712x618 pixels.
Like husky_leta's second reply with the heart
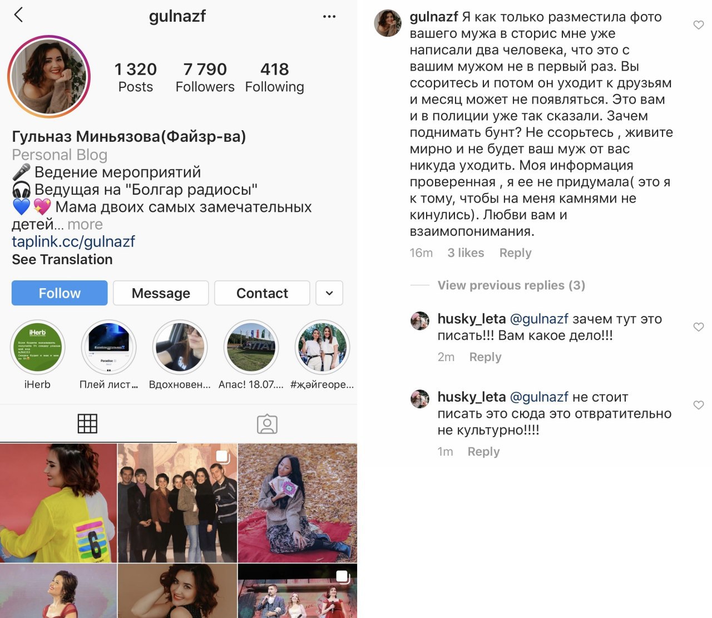tap(699, 405)
